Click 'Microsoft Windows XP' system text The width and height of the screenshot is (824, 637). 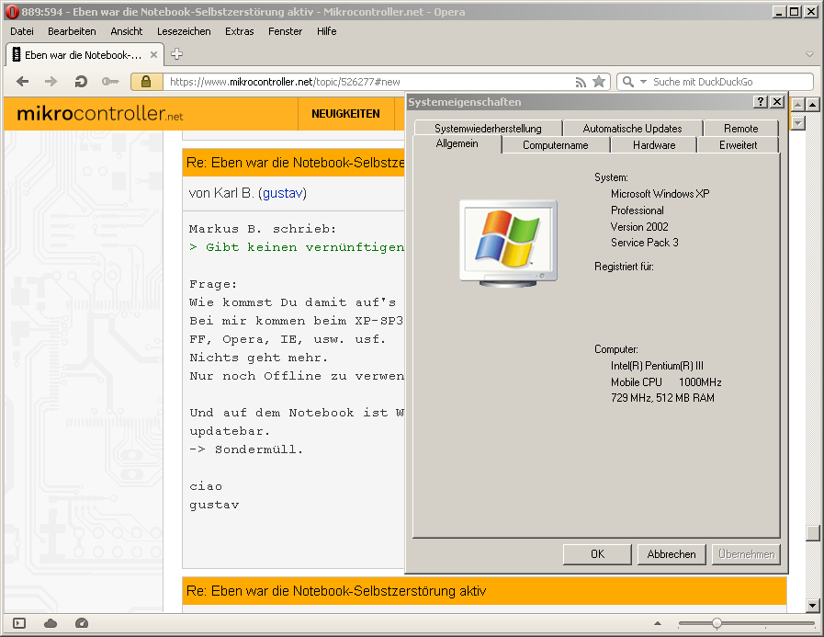tap(660, 194)
